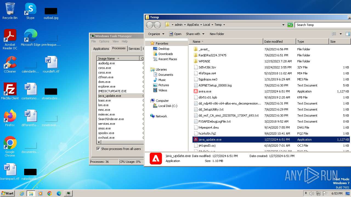
Task: Open Task Manager File menu
Action: tap(94, 41)
